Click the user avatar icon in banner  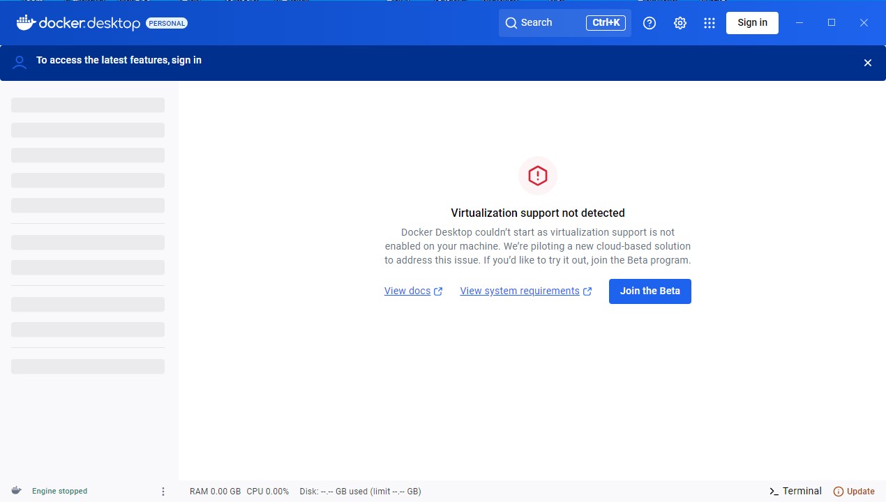coord(20,63)
